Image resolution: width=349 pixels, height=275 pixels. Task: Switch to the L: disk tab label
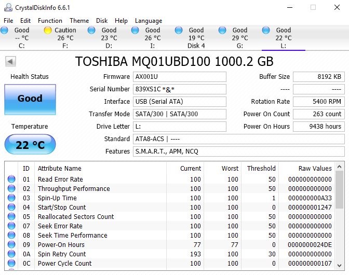pyautogui.click(x=284, y=46)
